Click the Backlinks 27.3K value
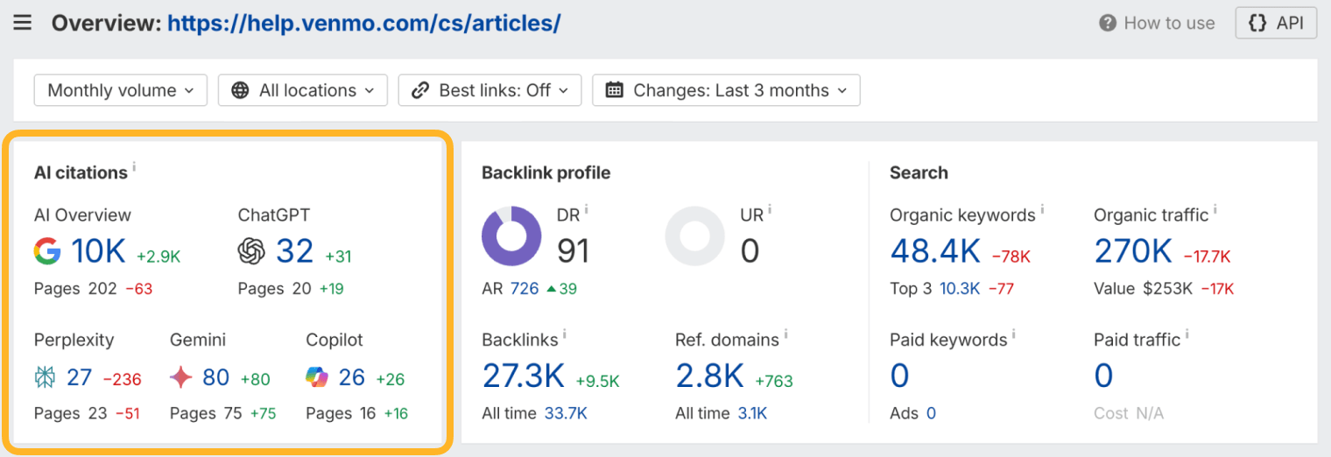The width and height of the screenshot is (1331, 457). 523,376
